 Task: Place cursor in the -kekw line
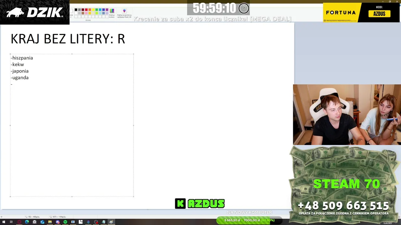click(x=17, y=64)
